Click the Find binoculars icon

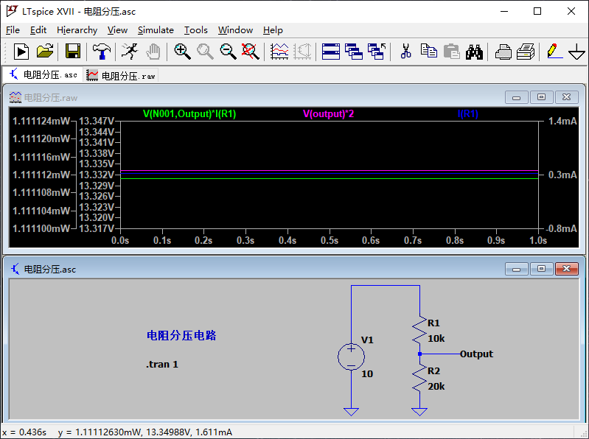474,51
